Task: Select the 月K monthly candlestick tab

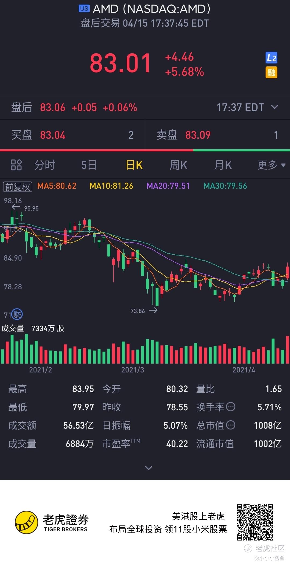Action: point(223,165)
